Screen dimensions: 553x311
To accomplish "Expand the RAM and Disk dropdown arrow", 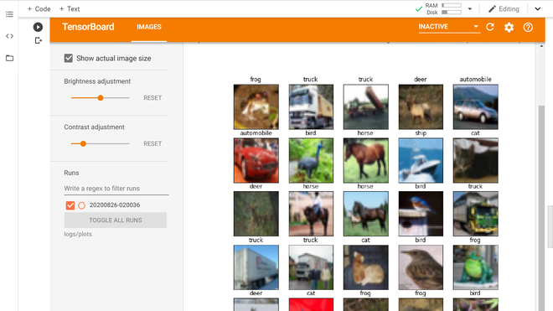I will (x=470, y=9).
